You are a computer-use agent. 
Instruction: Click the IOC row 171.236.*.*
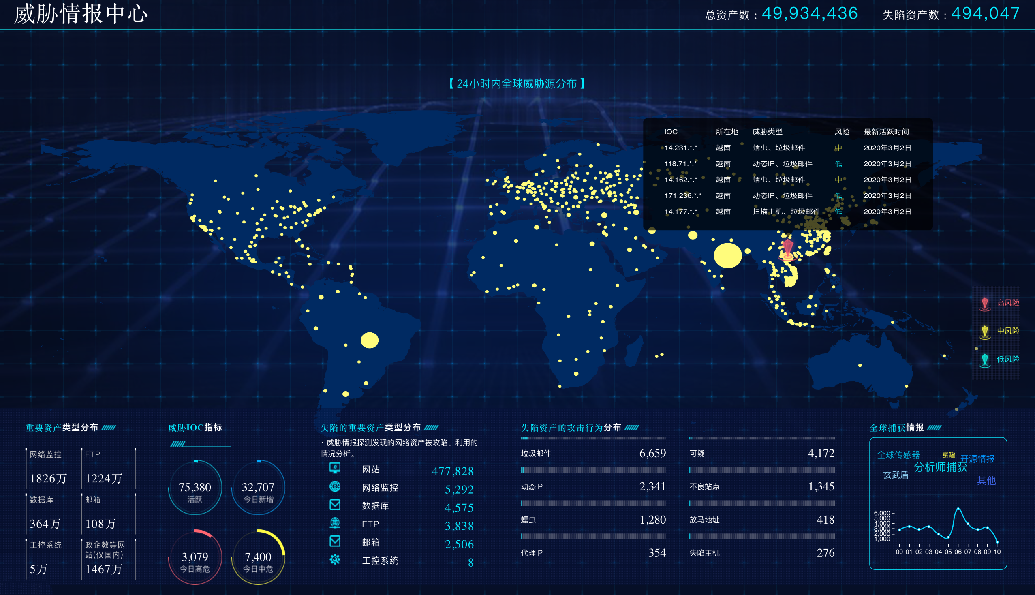click(787, 195)
